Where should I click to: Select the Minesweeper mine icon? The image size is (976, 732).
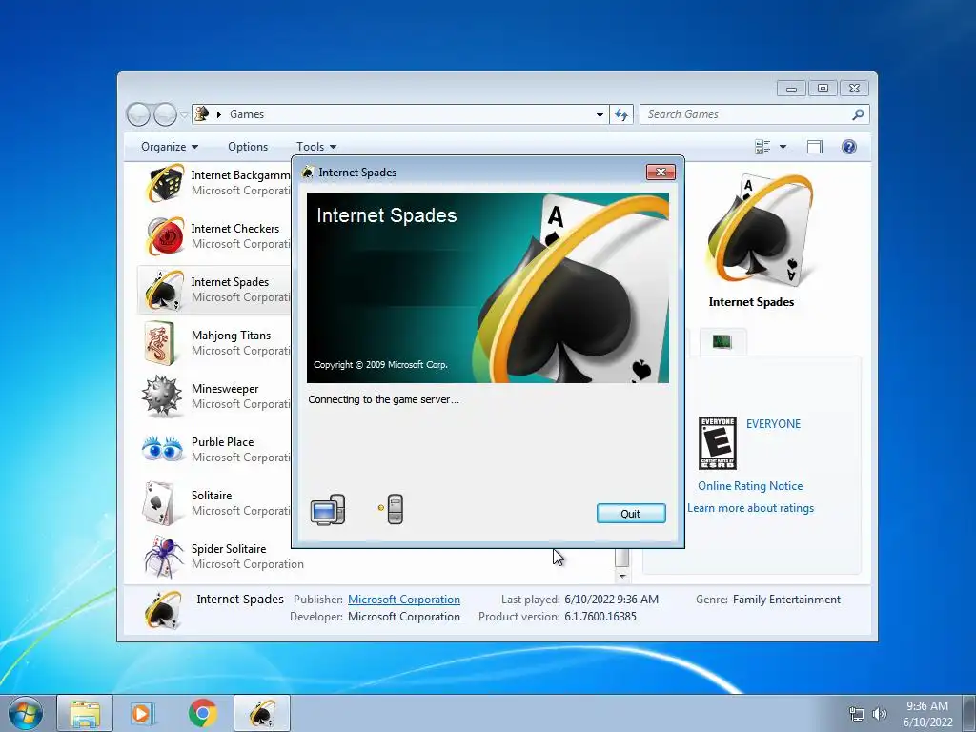click(x=161, y=396)
